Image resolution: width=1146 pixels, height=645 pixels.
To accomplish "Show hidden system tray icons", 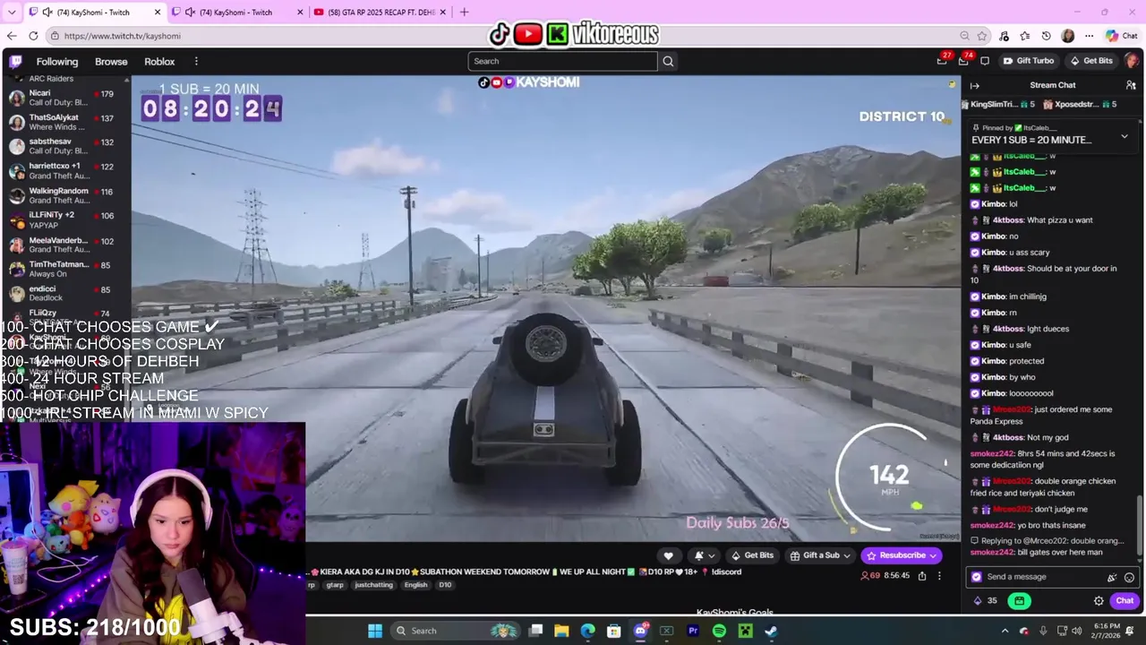I will pyautogui.click(x=1004, y=631).
